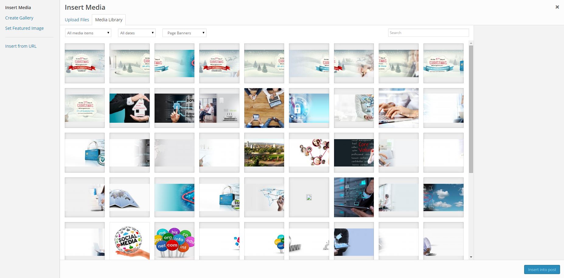Choose the Core Values word cloud image
This screenshot has width=564, height=278.
tap(354, 153)
